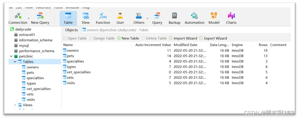Select the performance_schema database

click(34, 51)
